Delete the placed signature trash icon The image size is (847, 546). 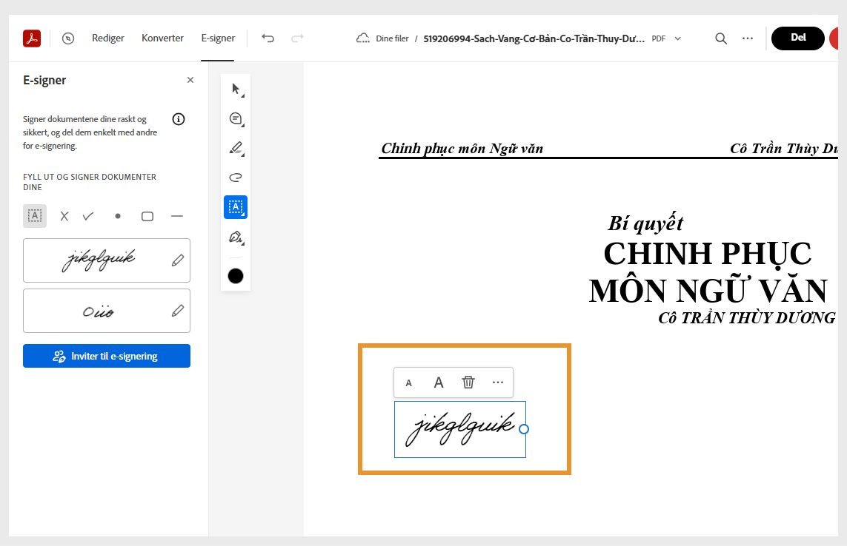(x=468, y=382)
